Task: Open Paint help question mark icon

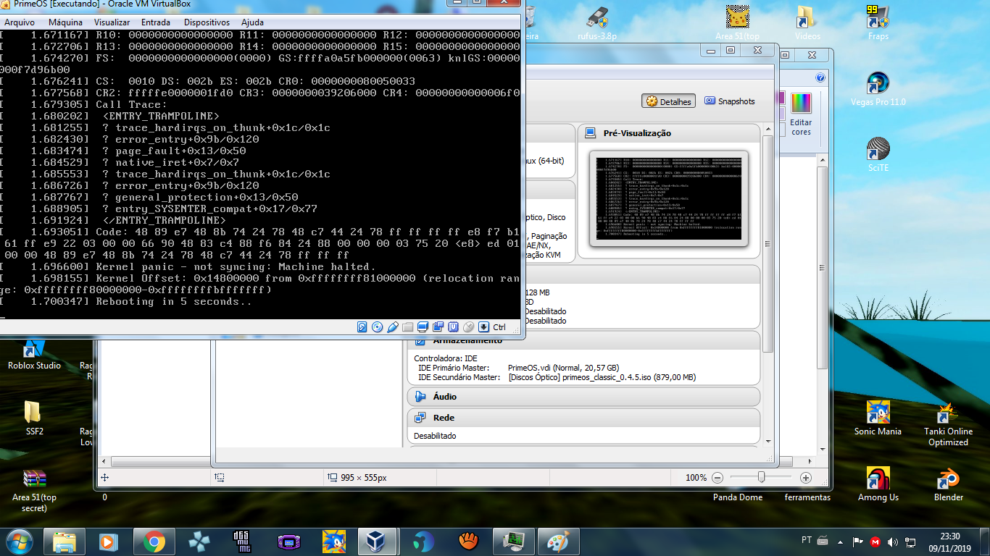Action: click(x=820, y=77)
